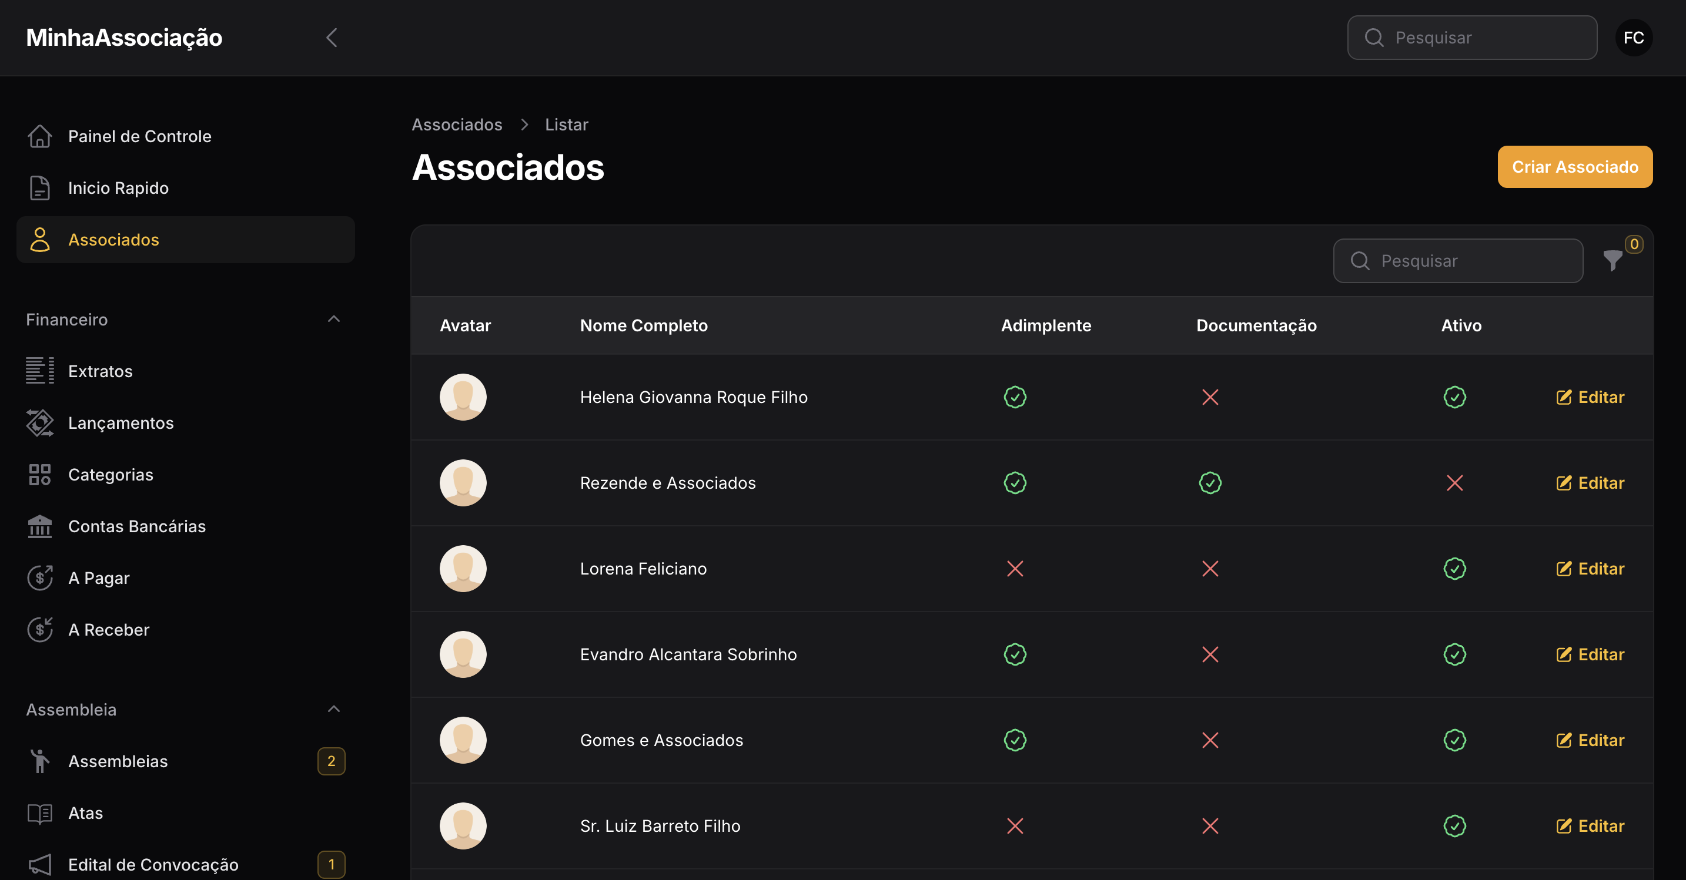The image size is (1686, 880).
Task: Toggle the Adimplente check for Helena Giovanna Roque Filho
Action: point(1015,397)
